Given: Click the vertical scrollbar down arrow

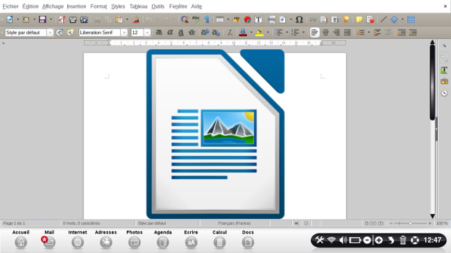Looking at the screenshot, I should 432,216.
